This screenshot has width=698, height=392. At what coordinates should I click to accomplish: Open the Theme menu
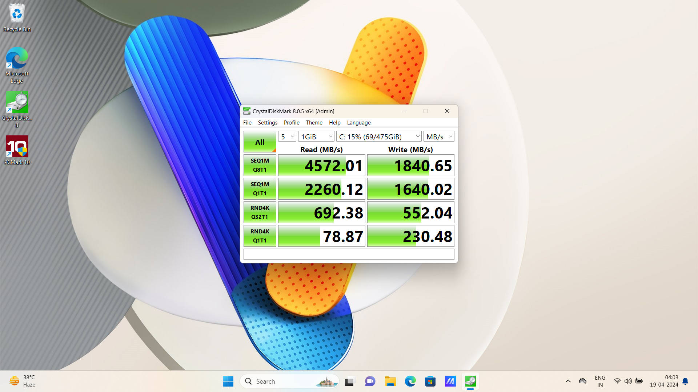314,123
